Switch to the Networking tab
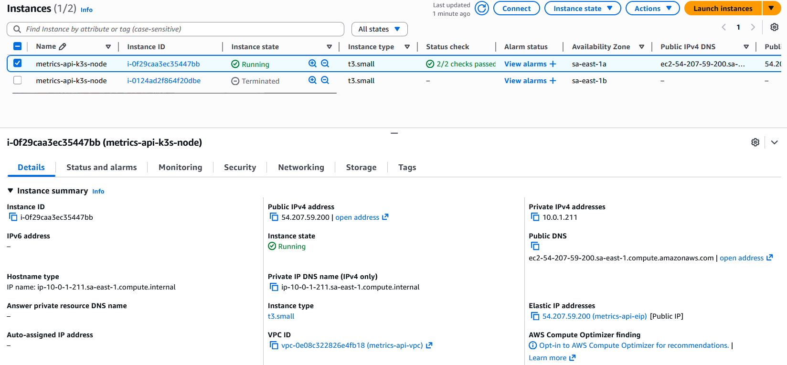The image size is (787, 365). pos(301,167)
